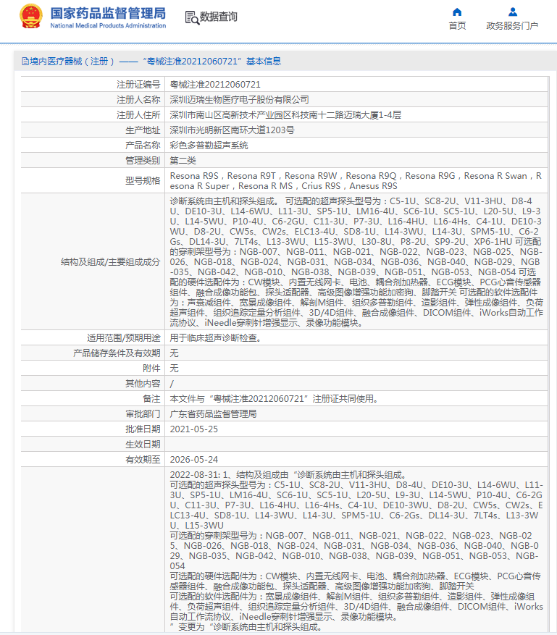Open the 政务服务门户 person icon
The image size is (557, 635).
[512, 12]
